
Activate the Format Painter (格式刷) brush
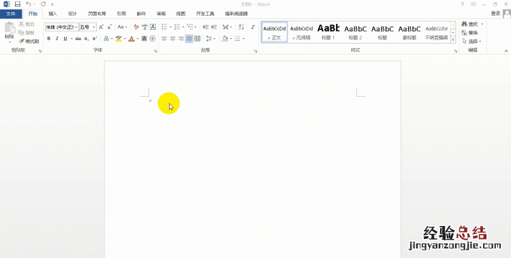(29, 42)
